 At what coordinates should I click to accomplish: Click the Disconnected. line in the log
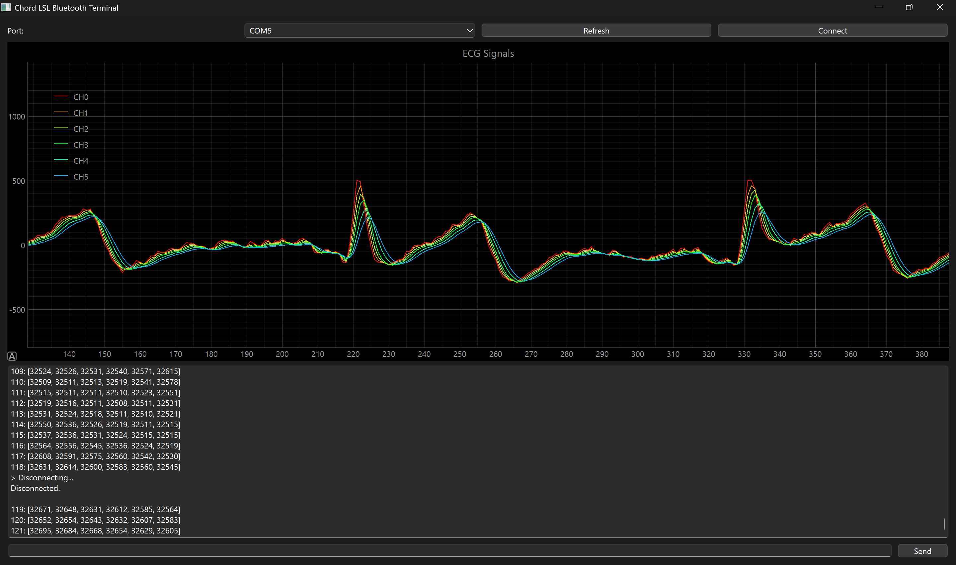pyautogui.click(x=36, y=488)
